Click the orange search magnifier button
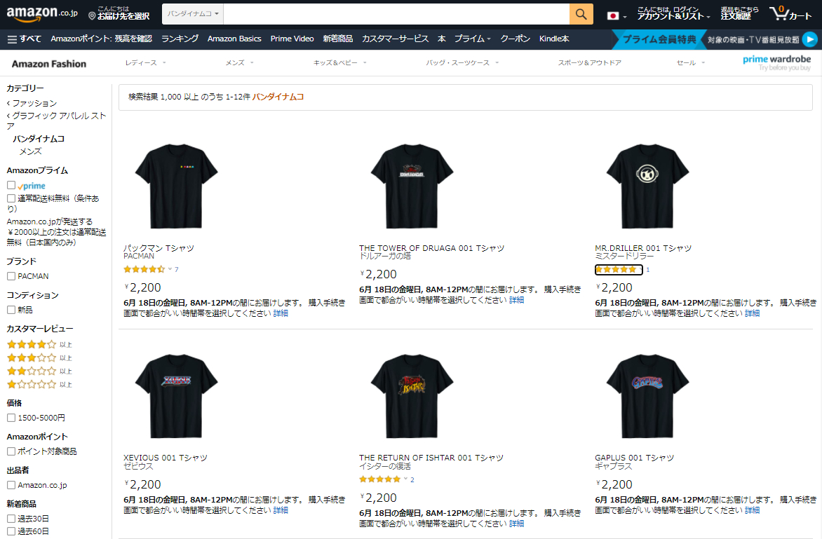The image size is (822, 539). [x=581, y=14]
